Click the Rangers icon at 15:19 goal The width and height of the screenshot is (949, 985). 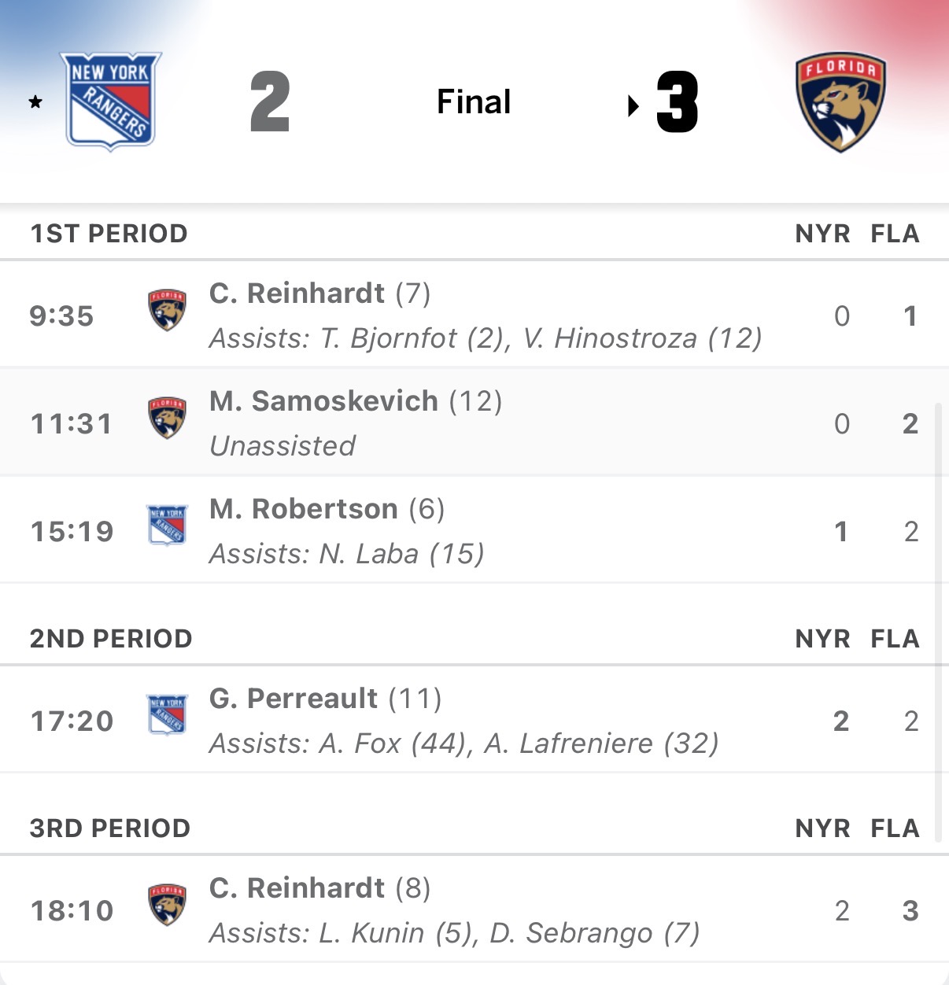click(x=167, y=526)
